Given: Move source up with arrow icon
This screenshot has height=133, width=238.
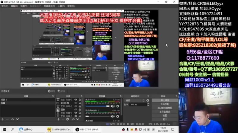Looking at the screenshot, I should [x=73, y=119].
